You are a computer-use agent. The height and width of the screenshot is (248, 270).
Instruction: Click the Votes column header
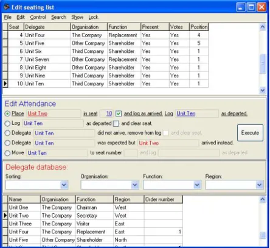coord(179,27)
